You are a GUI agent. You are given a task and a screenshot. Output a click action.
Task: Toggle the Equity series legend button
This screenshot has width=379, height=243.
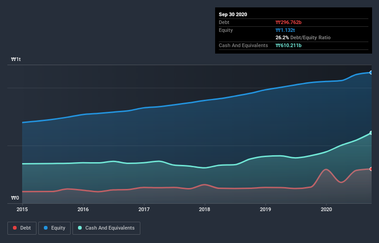click(x=54, y=228)
